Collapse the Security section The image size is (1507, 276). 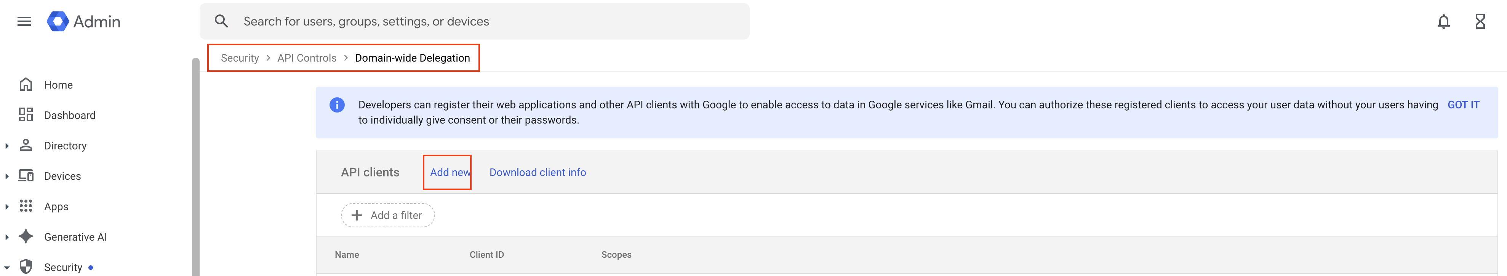click(7, 267)
